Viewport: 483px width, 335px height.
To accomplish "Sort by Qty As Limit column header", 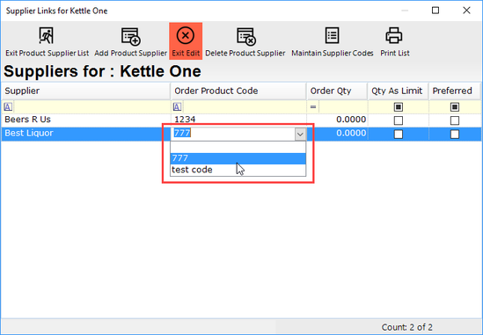I will [x=398, y=91].
